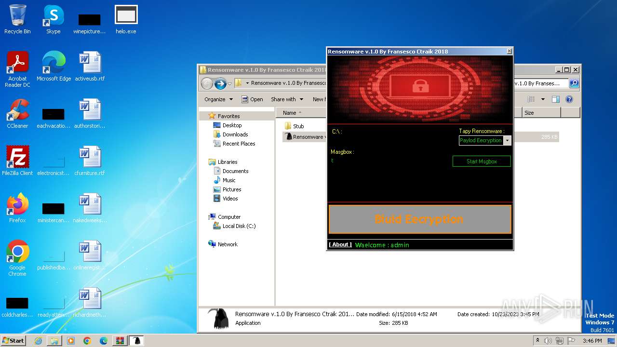This screenshot has width=617, height=347.
Task: Open the activeusb.rtf document
Action: 90,66
